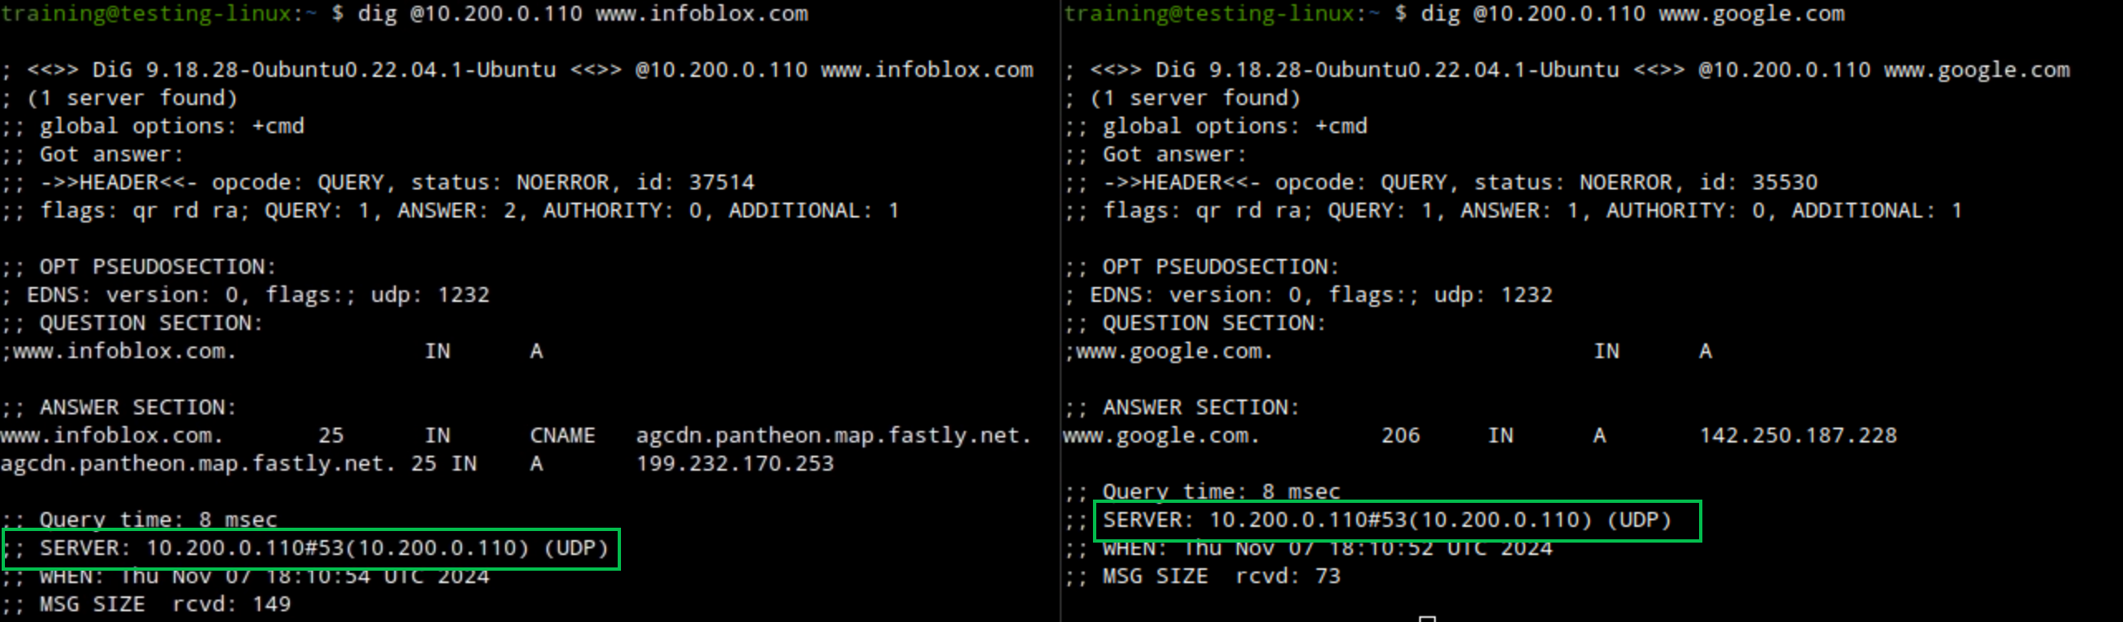Click the dig command for www.google.com
The width and height of the screenshot is (2123, 622).
click(1632, 14)
